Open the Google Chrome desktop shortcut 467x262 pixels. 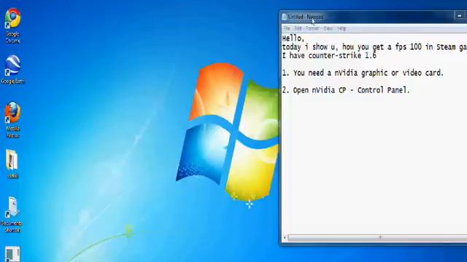13,25
